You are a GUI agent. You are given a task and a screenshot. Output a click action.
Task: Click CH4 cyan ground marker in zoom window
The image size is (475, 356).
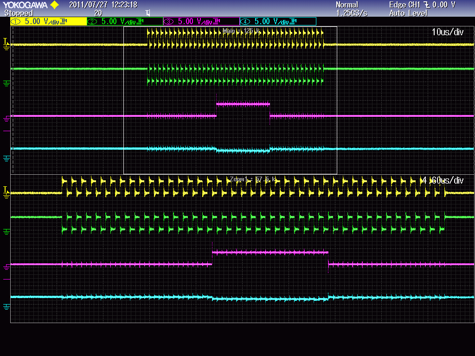click(x=6, y=307)
